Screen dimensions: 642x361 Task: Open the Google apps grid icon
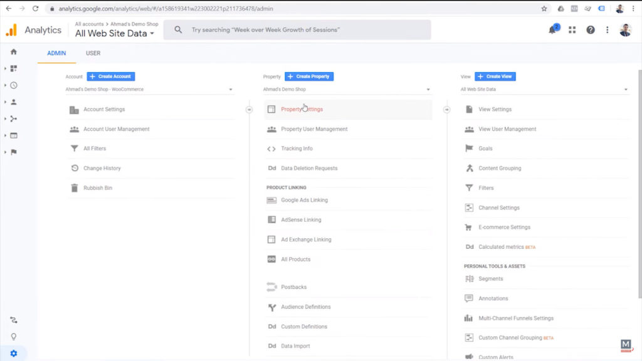tap(572, 29)
